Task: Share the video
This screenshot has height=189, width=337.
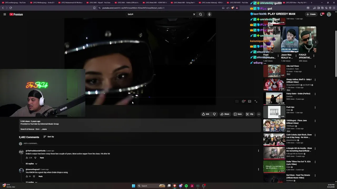Action: tap(225, 114)
